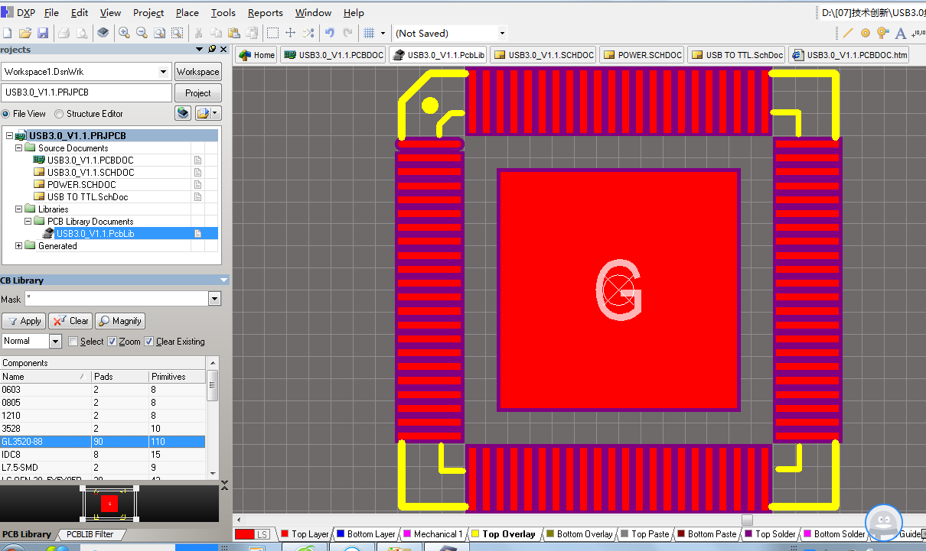Click the Redo arrow icon
926x551 pixels.
[x=347, y=33]
